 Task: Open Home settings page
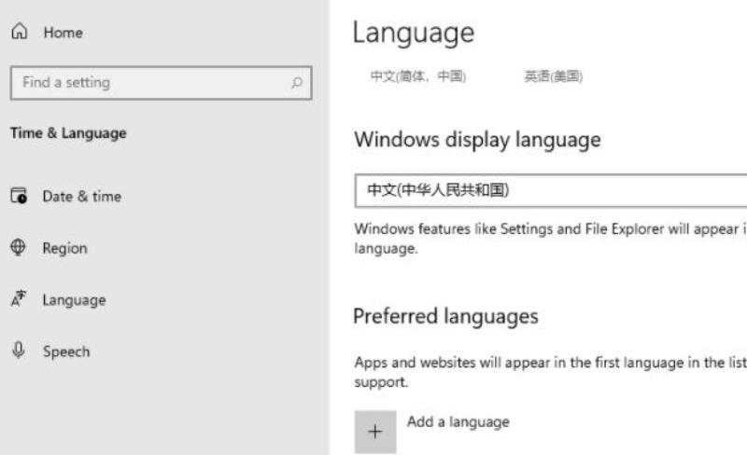pyautogui.click(x=63, y=33)
